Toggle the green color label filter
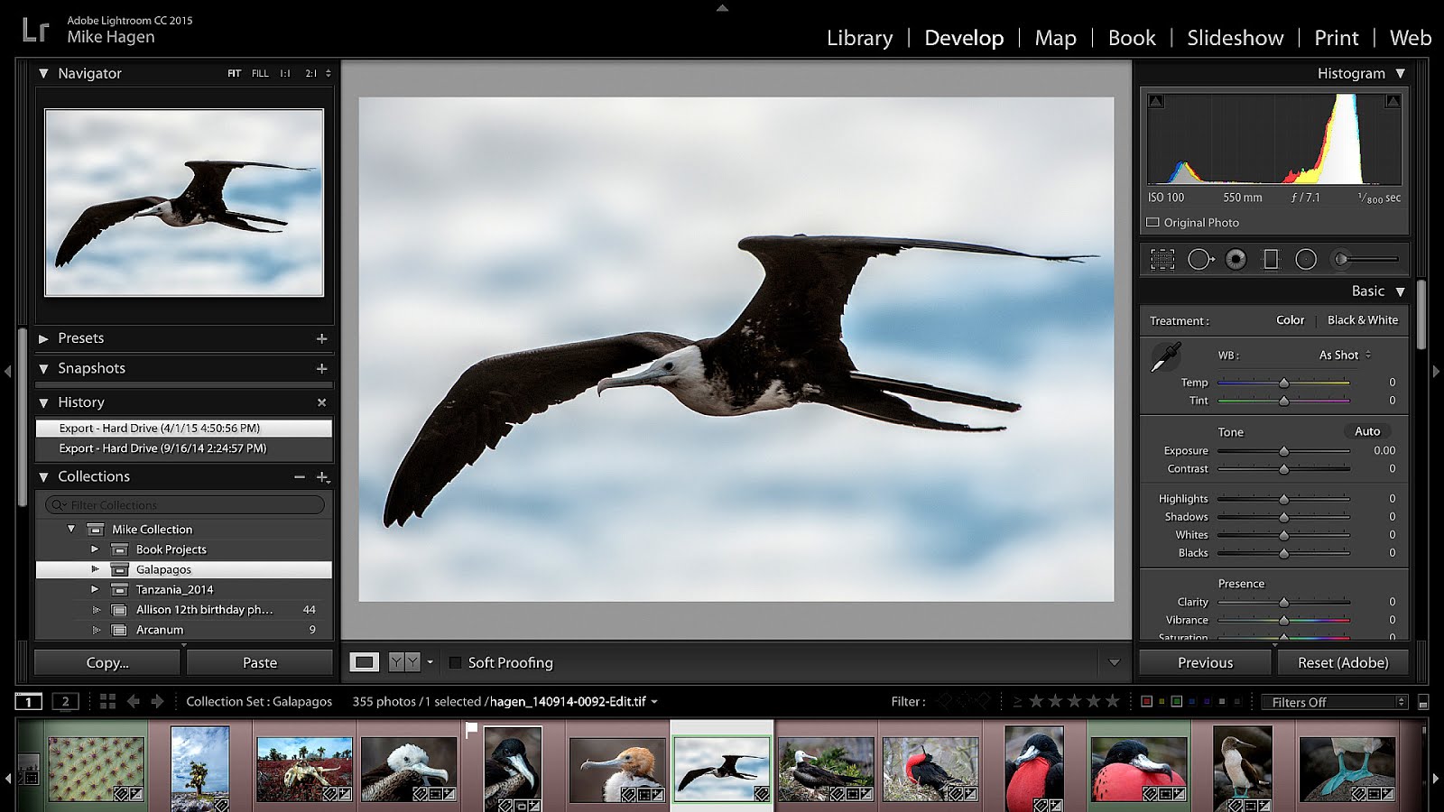Viewport: 1444px width, 812px height. [1177, 699]
